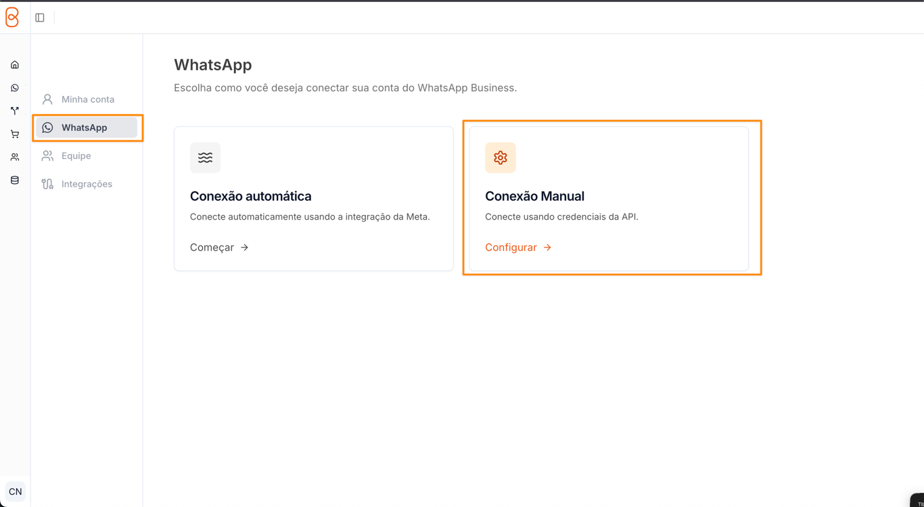Click the "Conexão Manual" card title
This screenshot has width=924, height=507.
click(x=534, y=196)
